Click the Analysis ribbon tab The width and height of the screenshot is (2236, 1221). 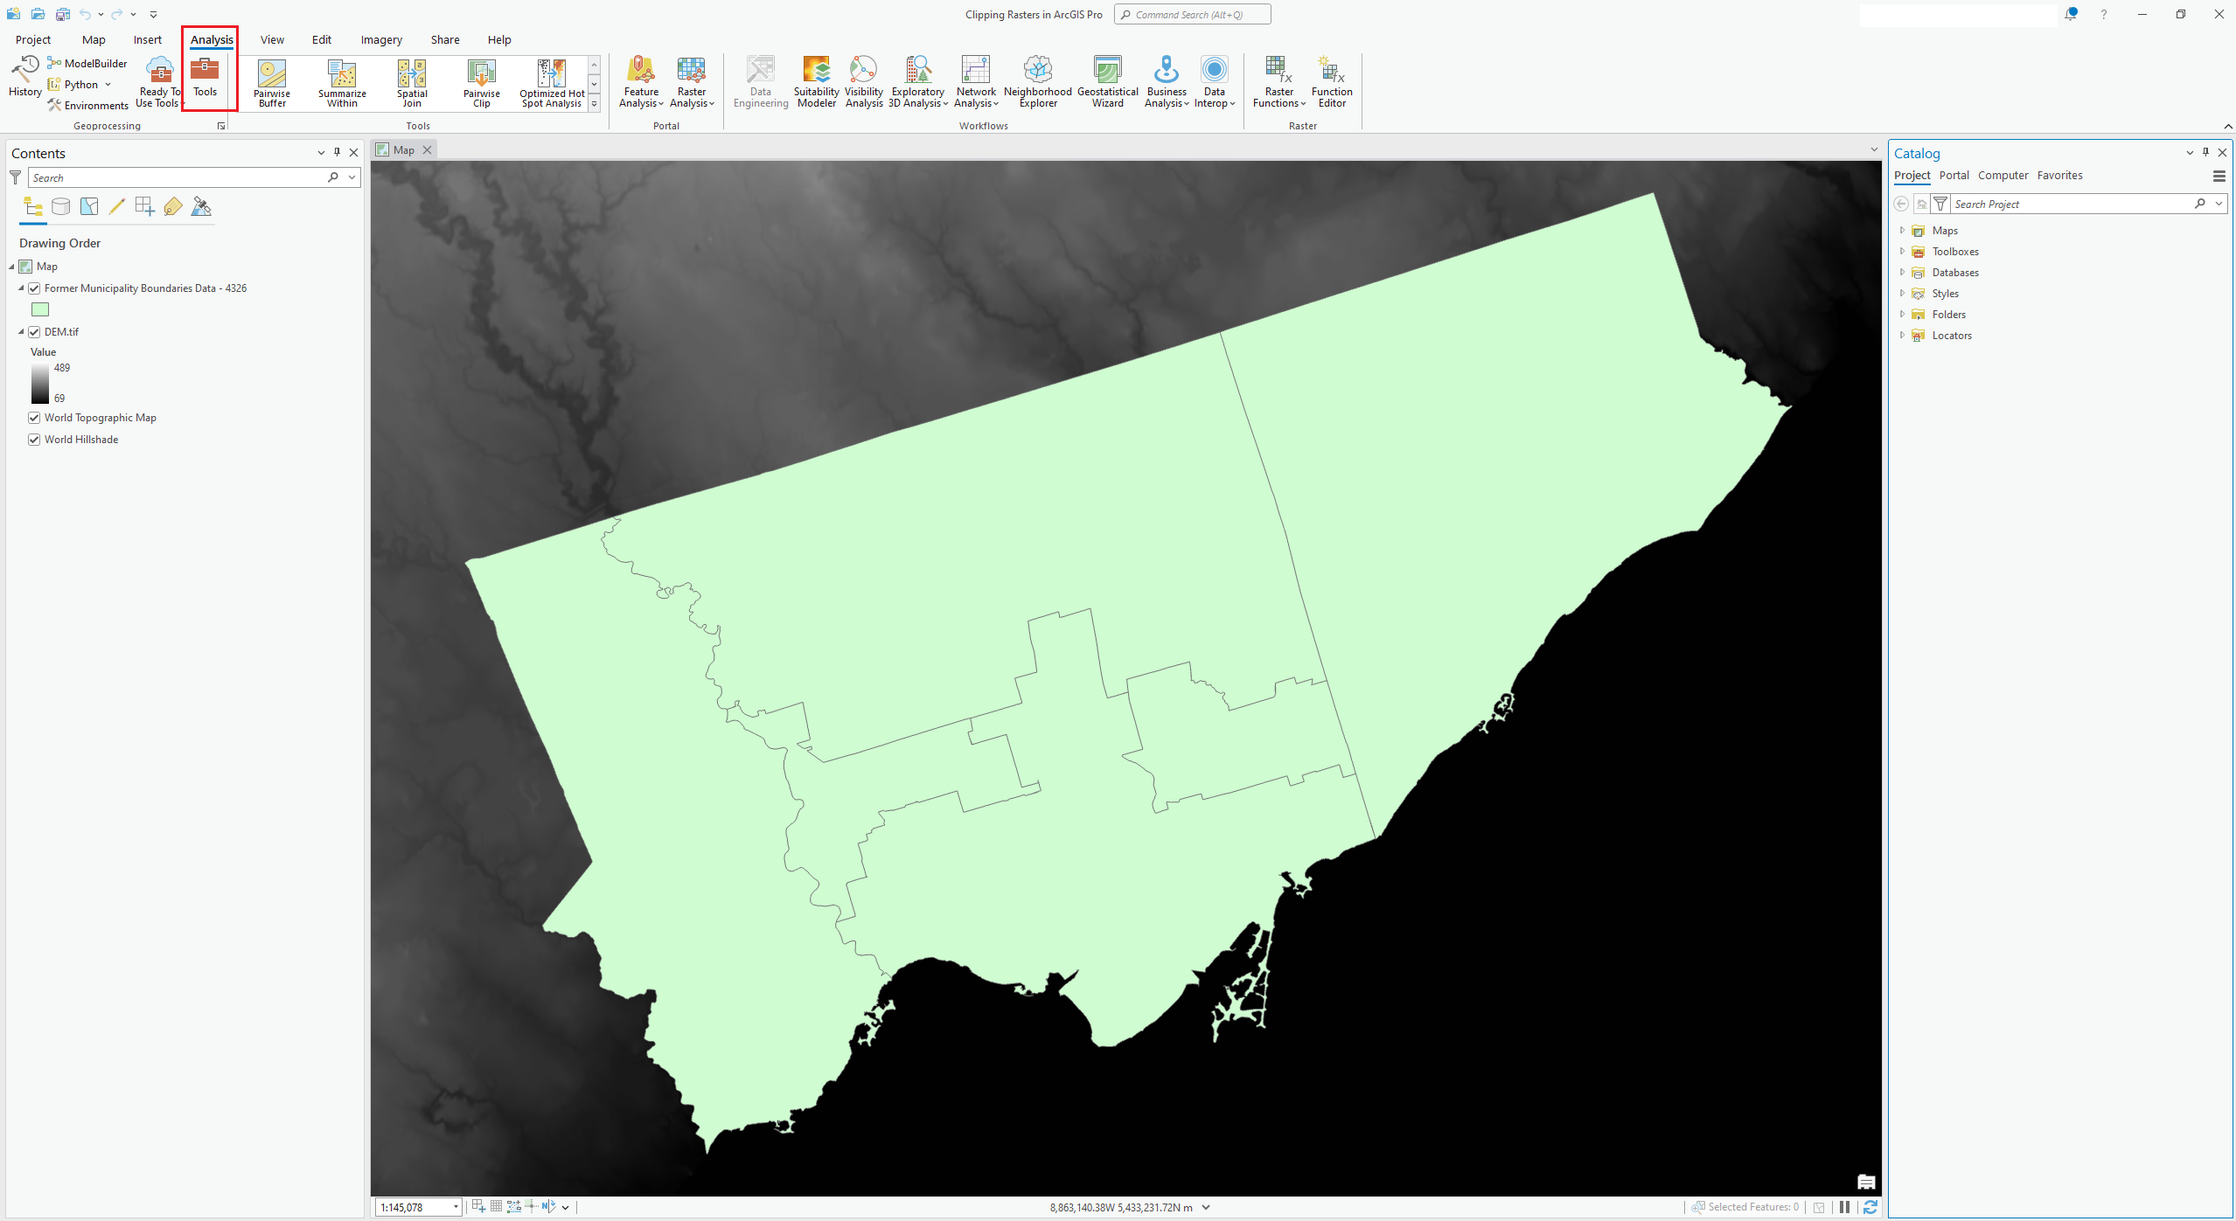(209, 39)
